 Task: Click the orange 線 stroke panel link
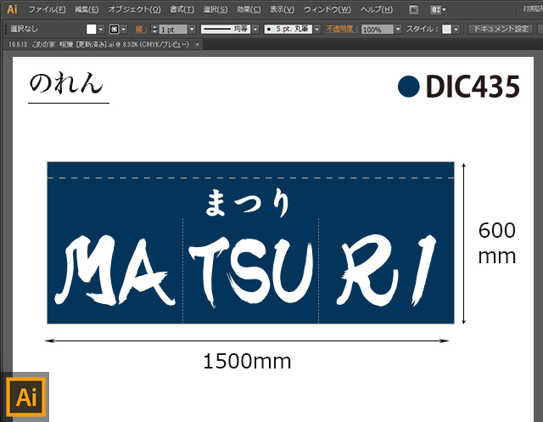140,29
